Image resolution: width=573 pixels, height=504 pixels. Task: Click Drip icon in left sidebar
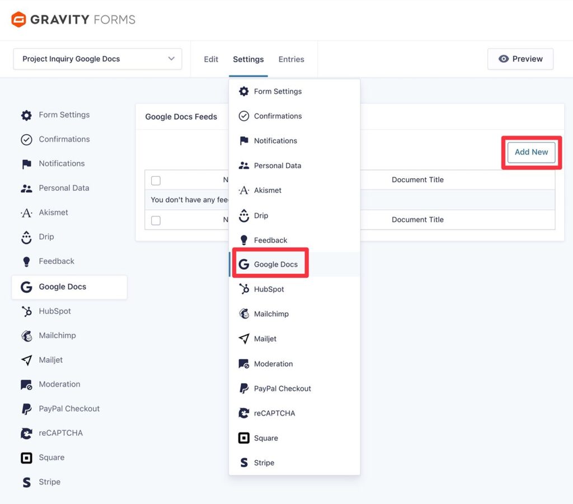click(26, 237)
